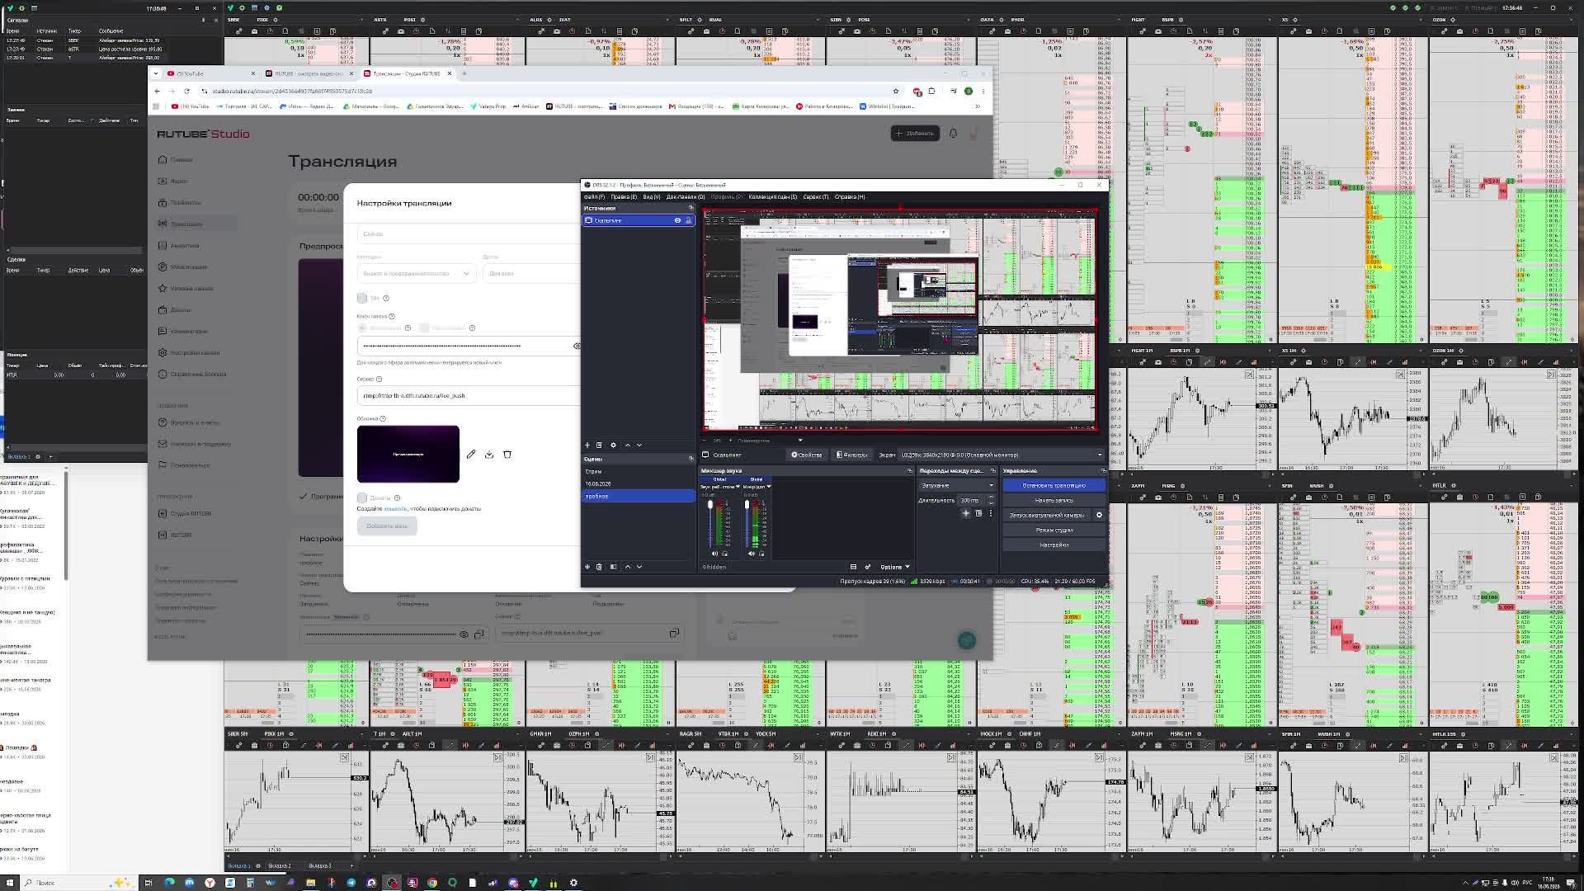The image size is (1584, 891).
Task: Copy the background page's server URL
Action: 674,633
